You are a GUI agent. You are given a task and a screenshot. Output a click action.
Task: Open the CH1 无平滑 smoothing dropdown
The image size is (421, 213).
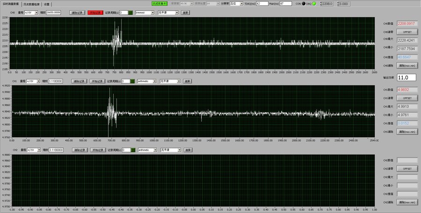(x=170, y=81)
